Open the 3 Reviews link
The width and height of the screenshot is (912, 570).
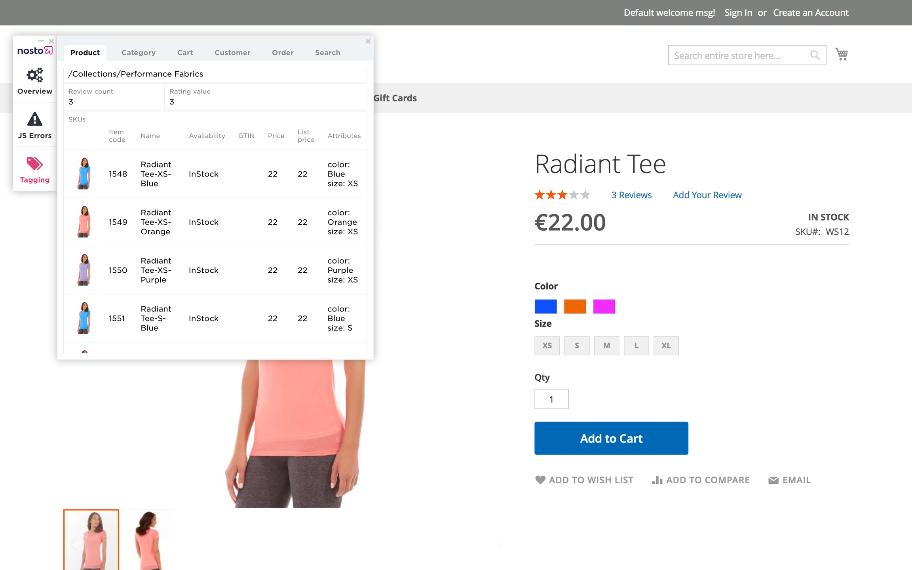click(631, 195)
